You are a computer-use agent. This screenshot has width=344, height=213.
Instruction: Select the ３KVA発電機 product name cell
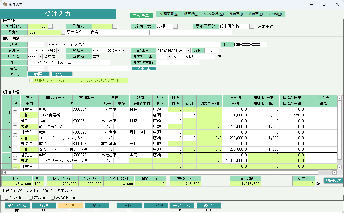click(69, 115)
